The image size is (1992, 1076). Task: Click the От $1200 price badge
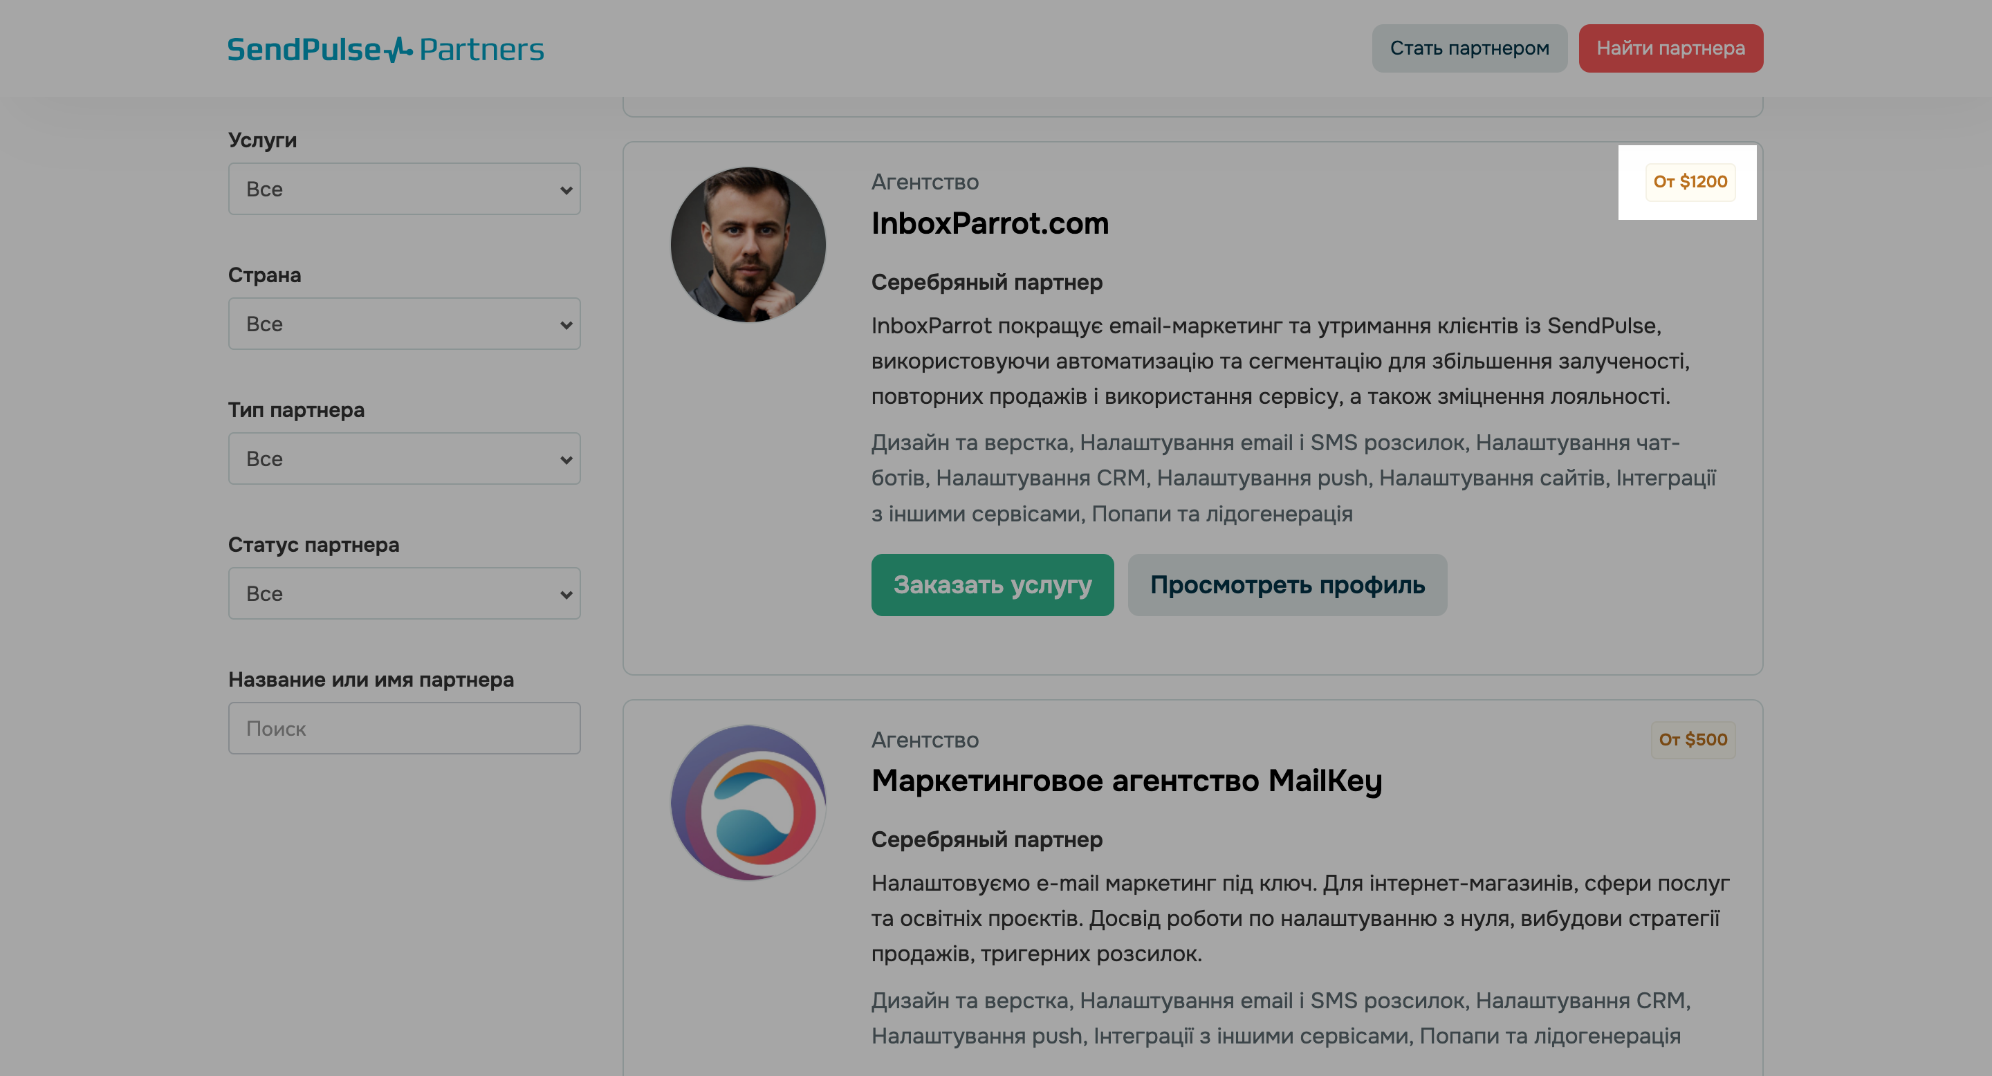click(x=1690, y=182)
